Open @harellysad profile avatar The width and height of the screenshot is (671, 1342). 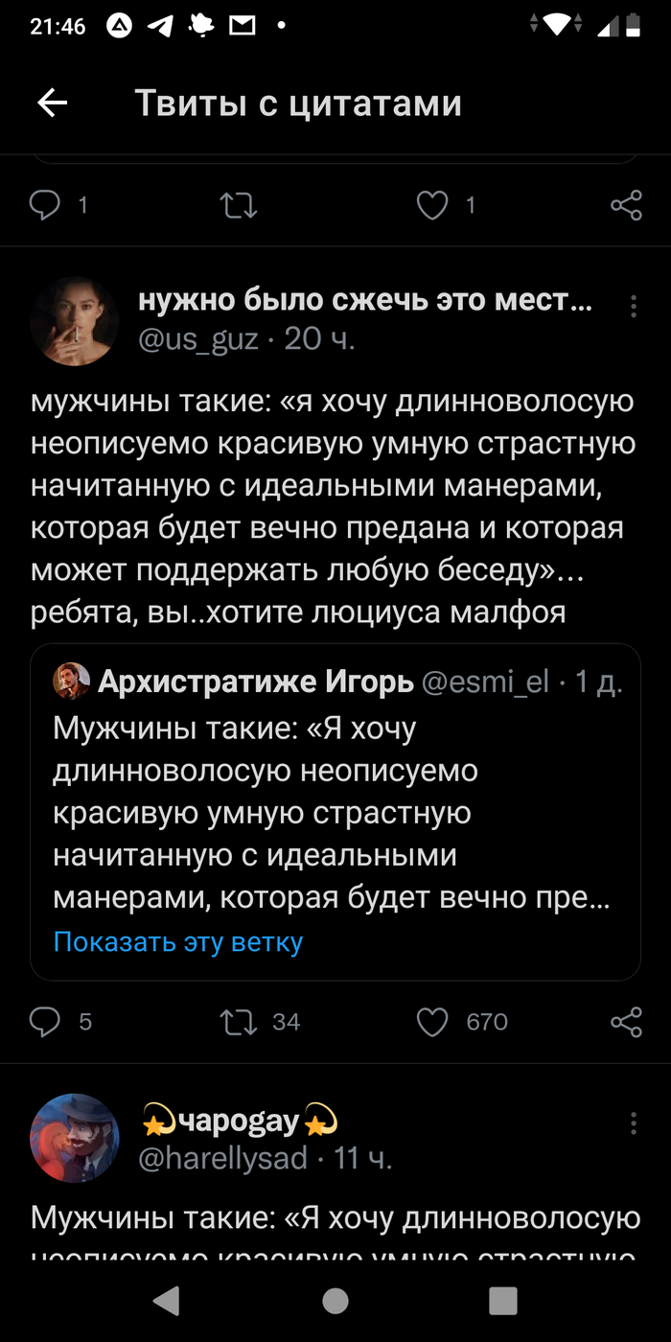click(x=75, y=1138)
